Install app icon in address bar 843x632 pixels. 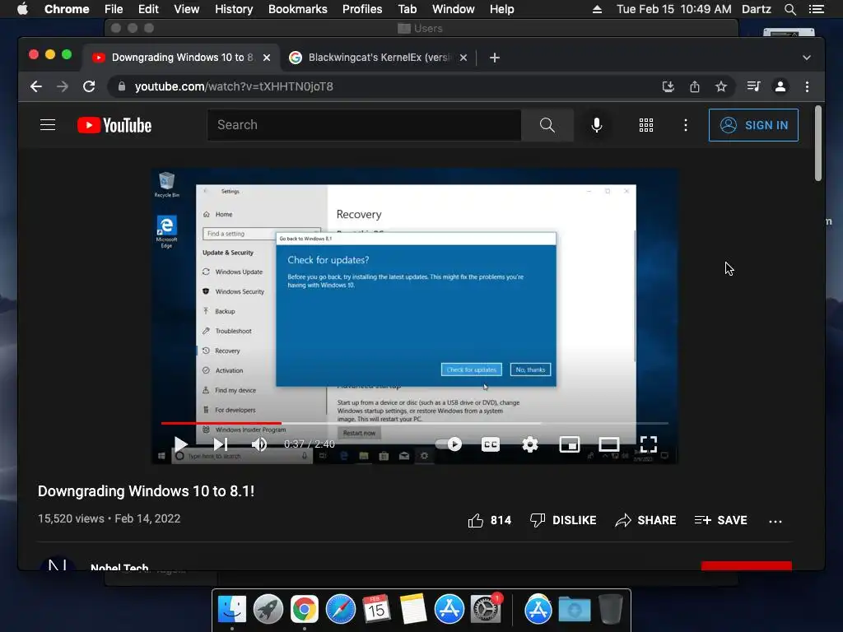[668, 86]
